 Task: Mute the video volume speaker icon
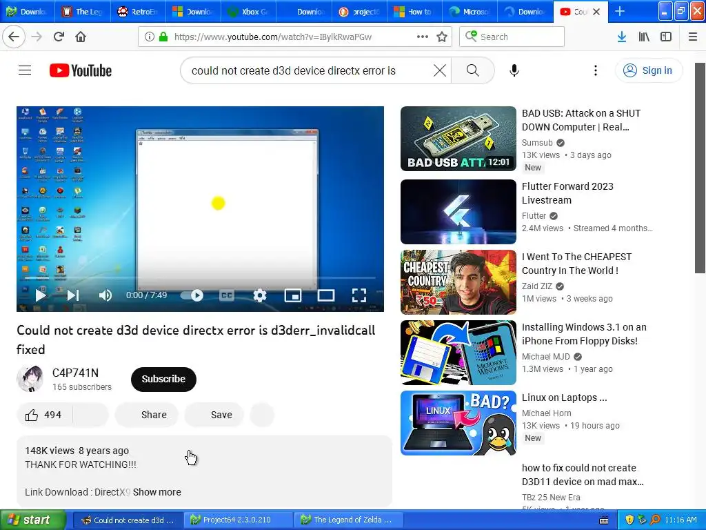105,295
